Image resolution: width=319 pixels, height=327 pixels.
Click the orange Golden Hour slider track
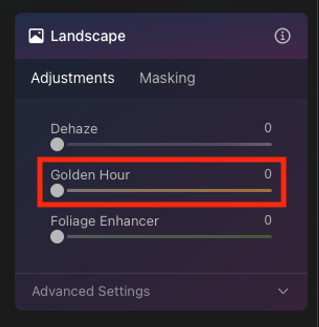[x=169, y=190]
